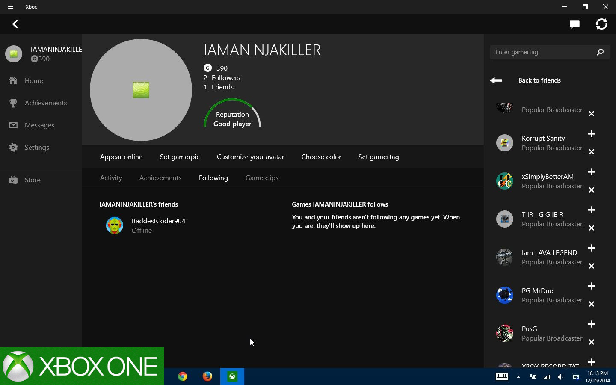The width and height of the screenshot is (616, 385).
Task: Toggle Appear online status
Action: tap(121, 157)
